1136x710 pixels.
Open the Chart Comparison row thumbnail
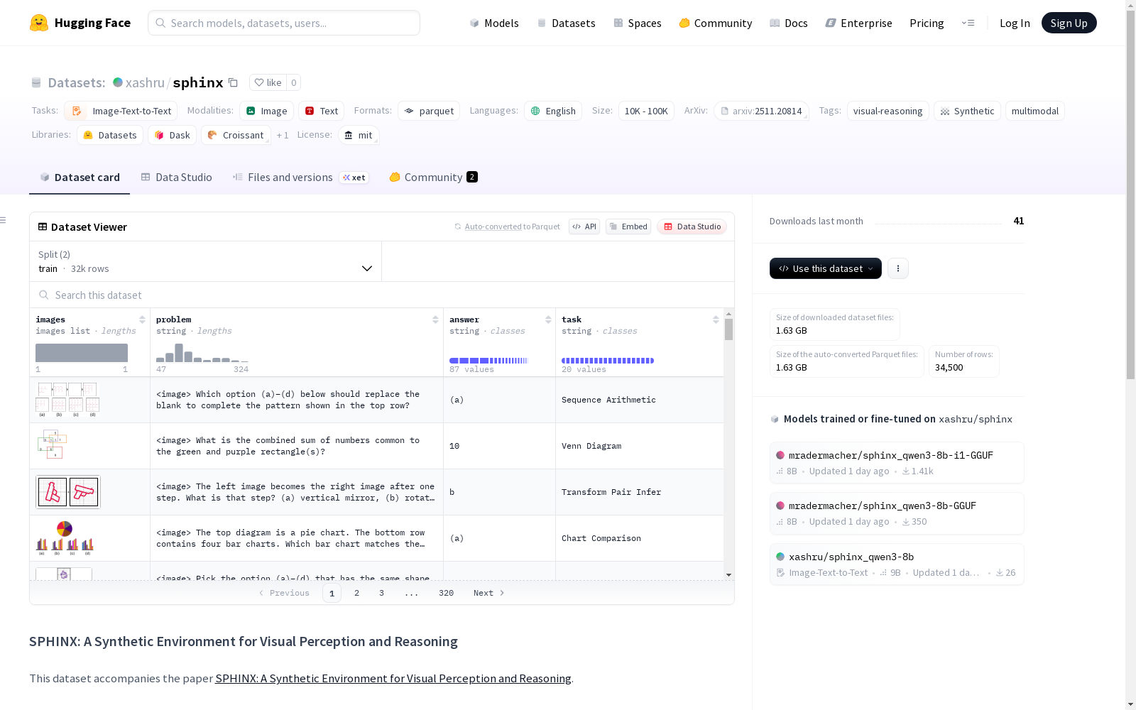click(65, 538)
